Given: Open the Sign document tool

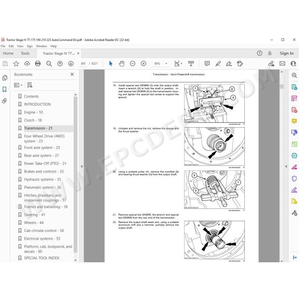Looking at the screenshot, I should coord(229,64).
